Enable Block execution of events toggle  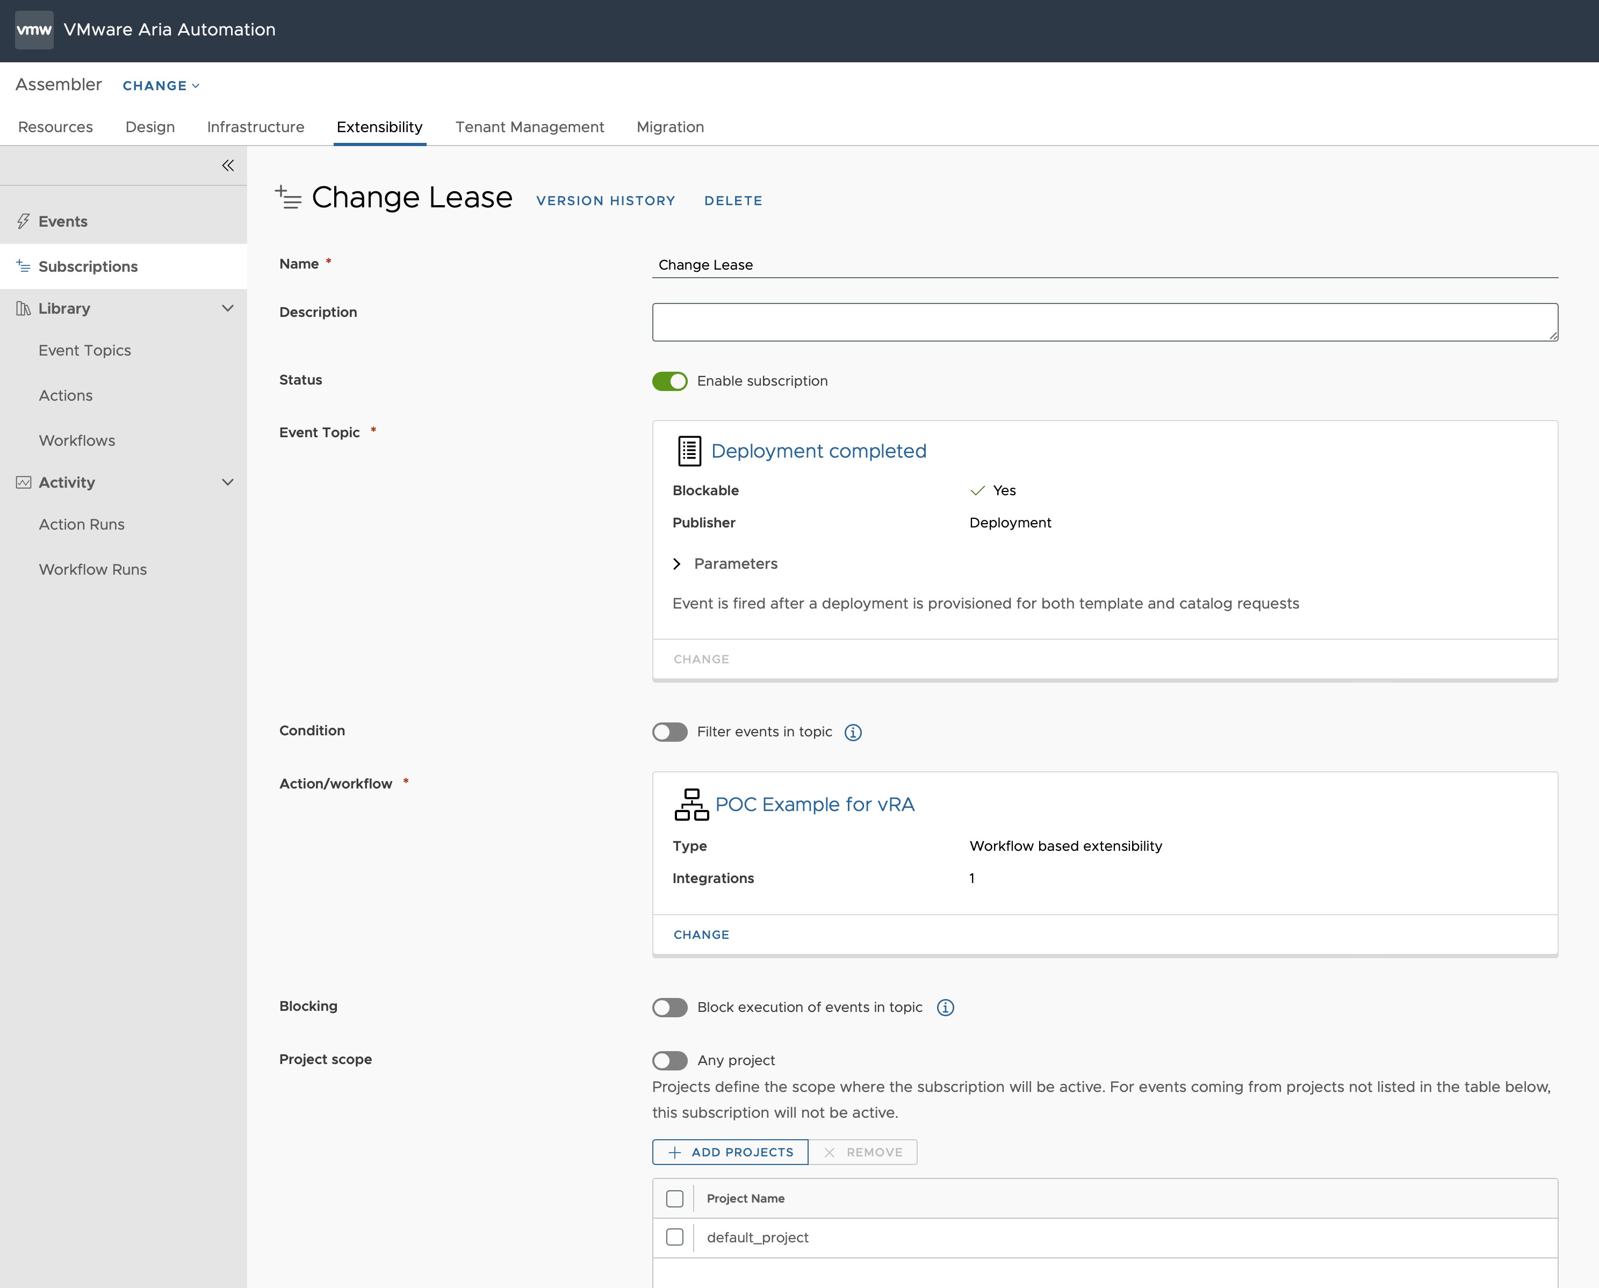670,1008
